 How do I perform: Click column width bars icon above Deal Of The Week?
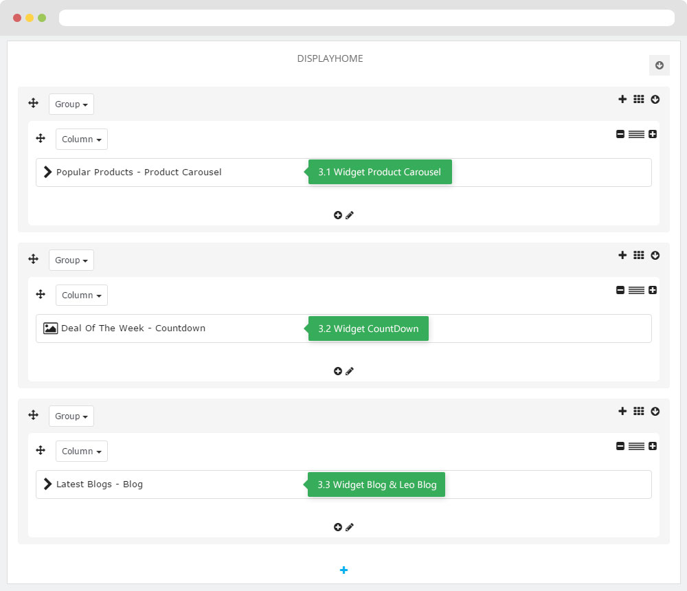[636, 290]
